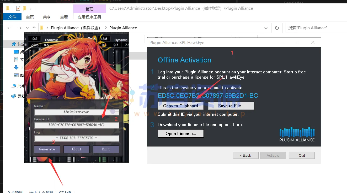Open the address bar history dropdown chevron
This screenshot has height=193, width=347.
click(x=266, y=28)
